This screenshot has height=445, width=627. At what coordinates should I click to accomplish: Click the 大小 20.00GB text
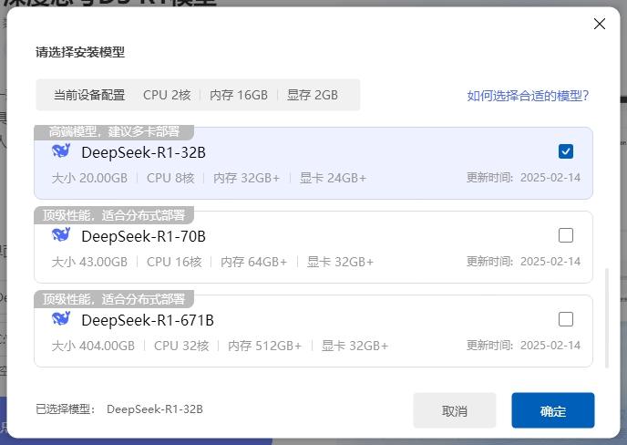[x=89, y=178]
